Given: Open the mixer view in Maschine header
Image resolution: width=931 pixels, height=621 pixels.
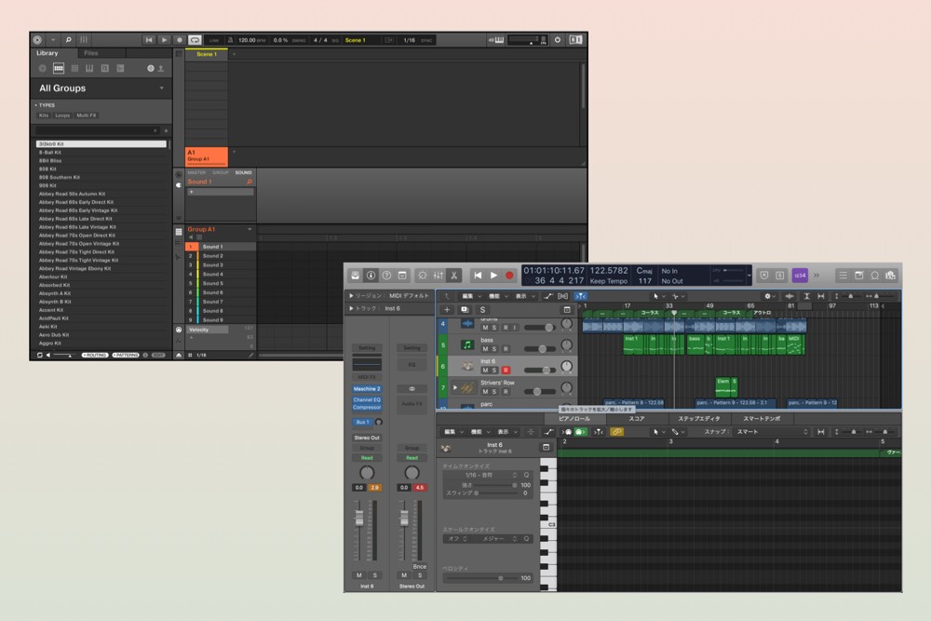Looking at the screenshot, I should coord(84,40).
